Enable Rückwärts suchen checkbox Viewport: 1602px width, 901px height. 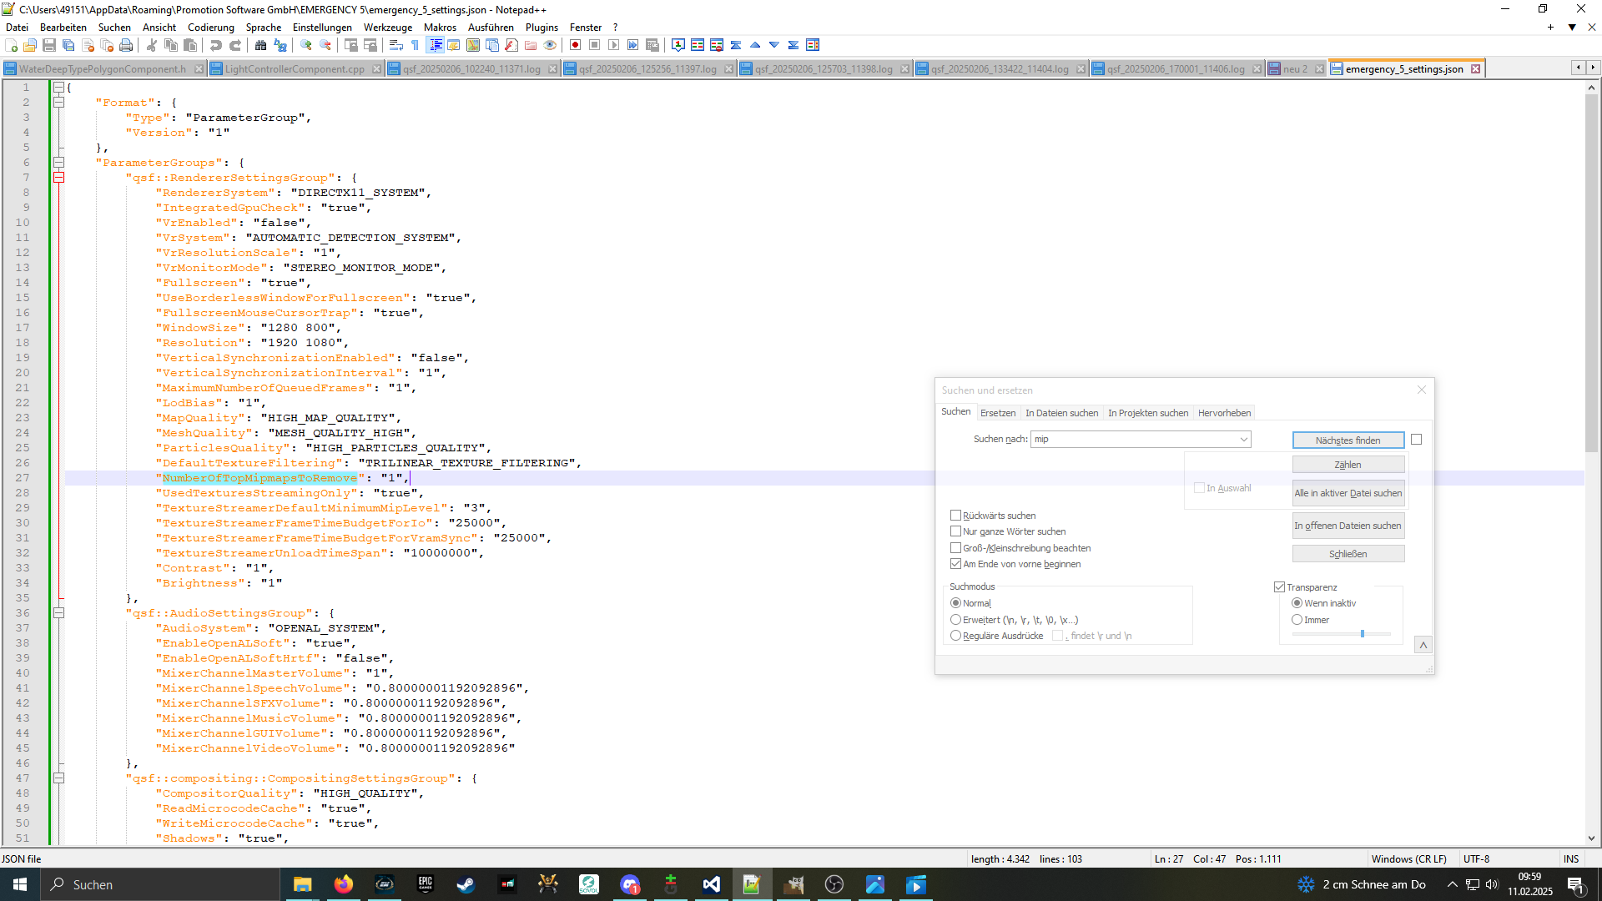click(x=956, y=516)
